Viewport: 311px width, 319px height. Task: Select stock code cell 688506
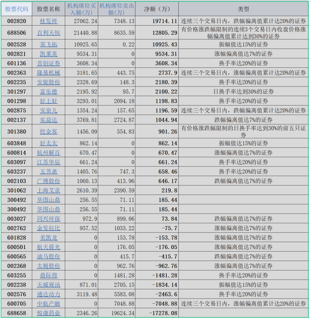click(x=17, y=33)
